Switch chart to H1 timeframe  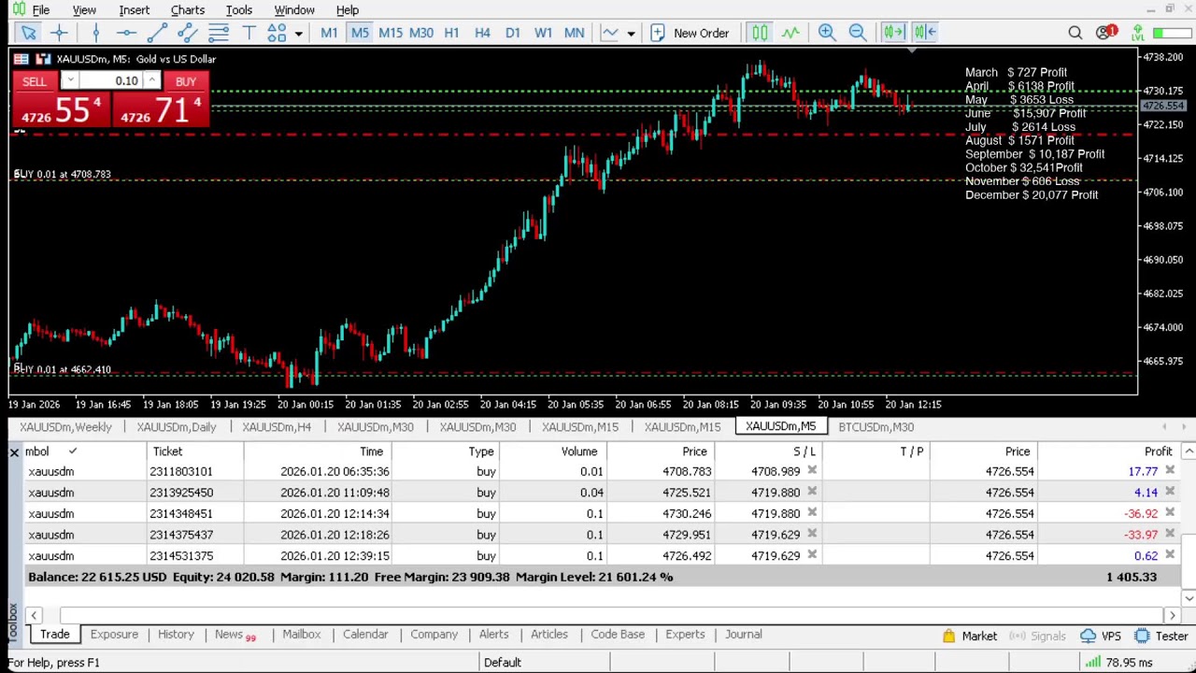point(451,33)
